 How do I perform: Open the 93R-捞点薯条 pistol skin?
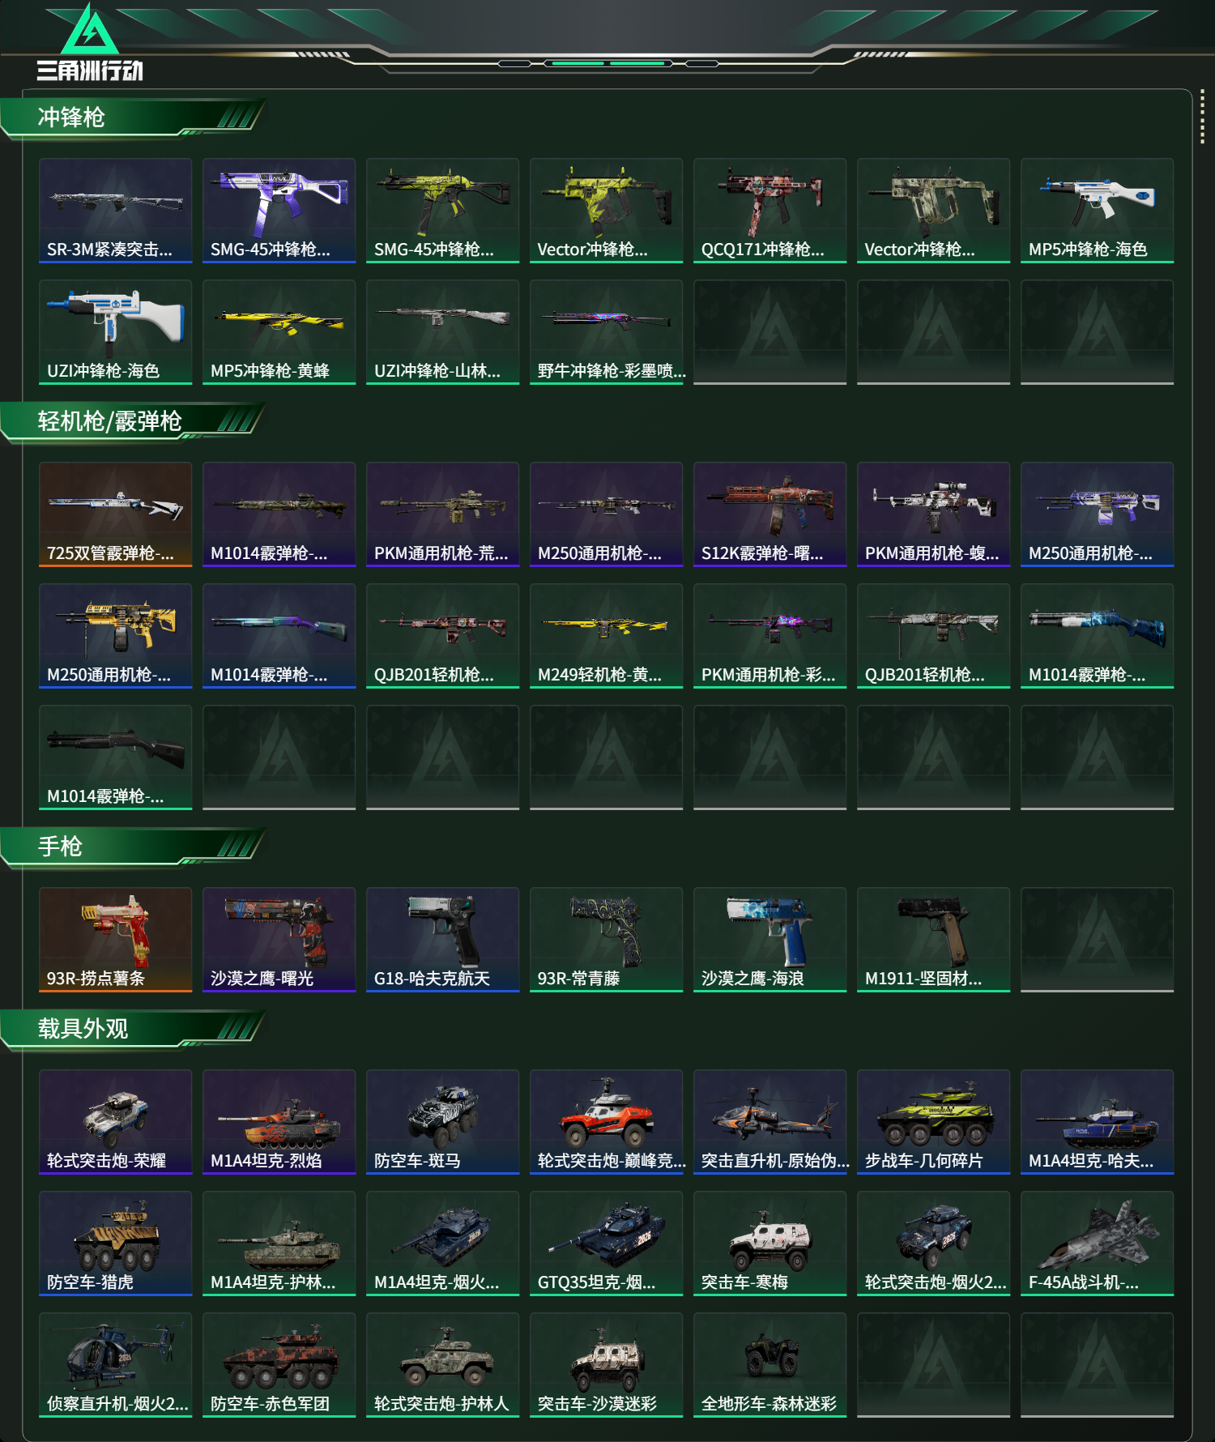click(115, 940)
